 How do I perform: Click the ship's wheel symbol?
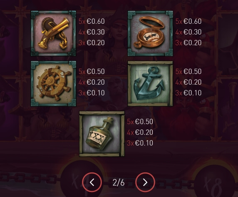pyautogui.click(x=53, y=84)
